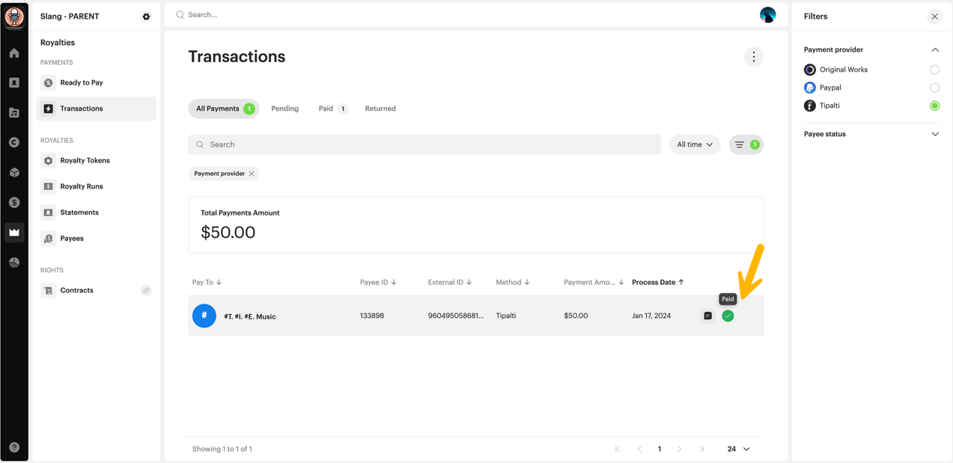Screen dimensions: 953x463
Task: Click the settings gear beside Slang - PARENT
Action: pyautogui.click(x=146, y=16)
